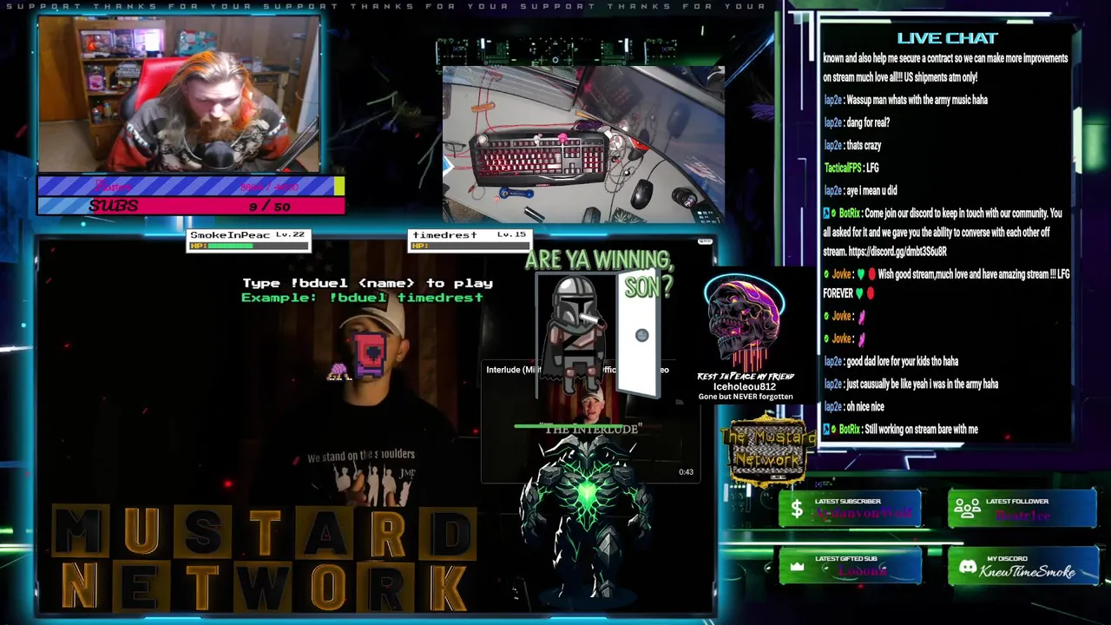Select the overhead keyboard camera feed
Image resolution: width=1111 pixels, height=625 pixels.
coord(583,144)
